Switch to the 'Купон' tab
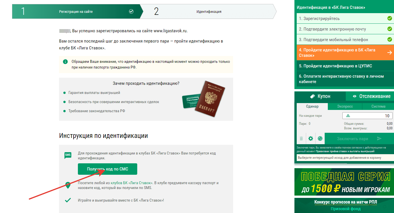394x213 pixels. pyautogui.click(x=320, y=96)
